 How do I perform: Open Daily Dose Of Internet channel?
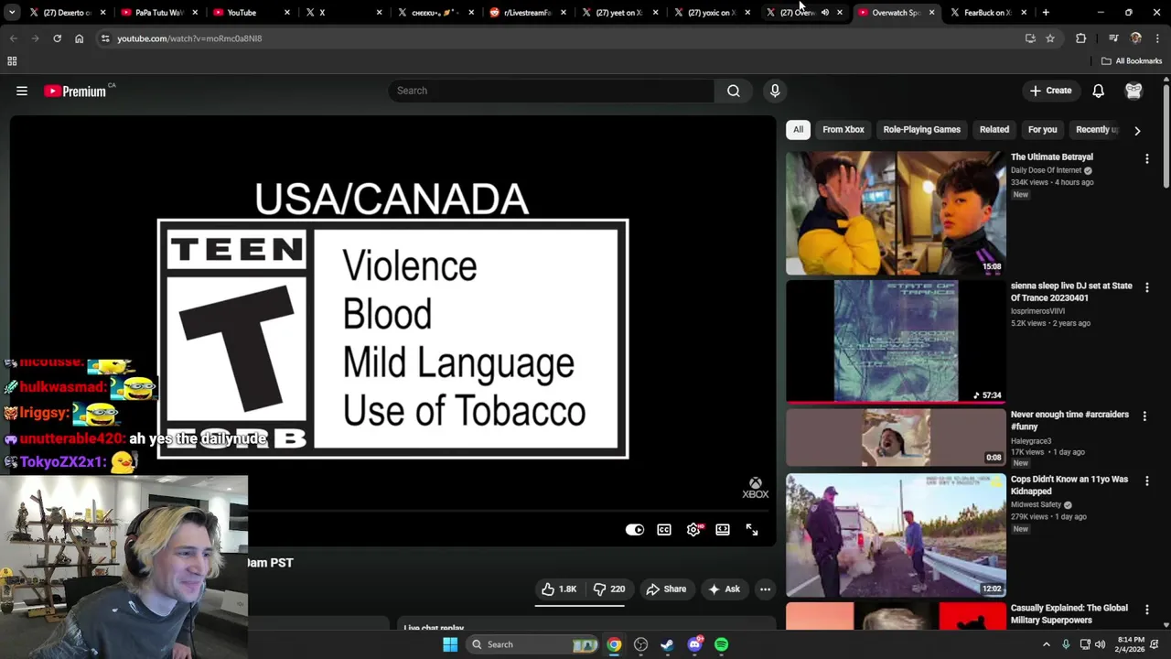coord(1046,170)
